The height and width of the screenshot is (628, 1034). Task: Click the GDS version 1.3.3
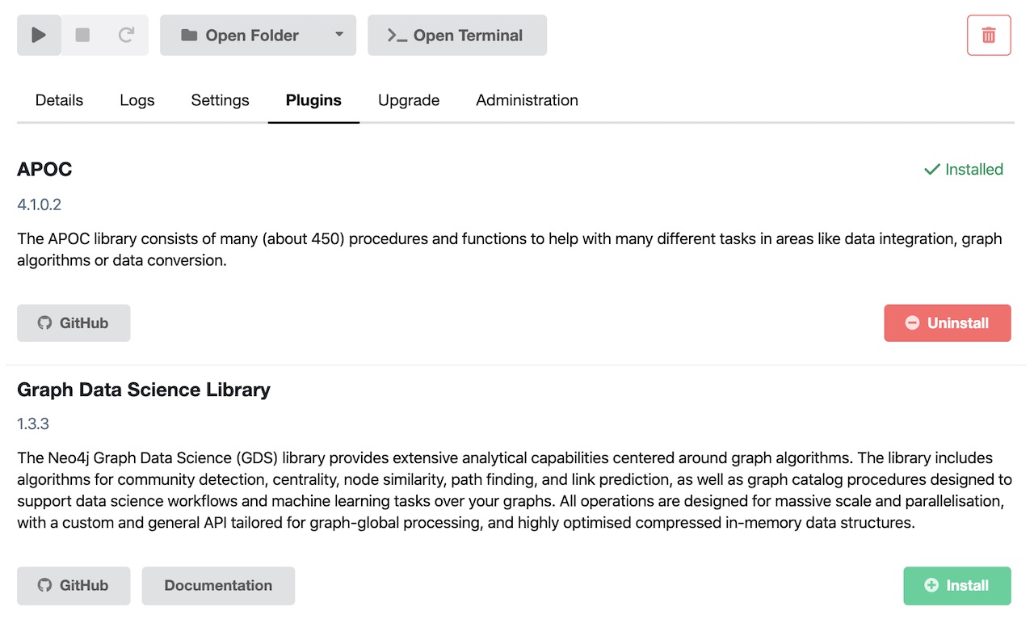pos(33,424)
